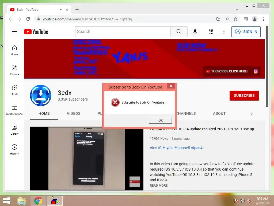Image resolution: width=274 pixels, height=206 pixels.
Task: Bookmark this page with the star
Action: [235, 19]
